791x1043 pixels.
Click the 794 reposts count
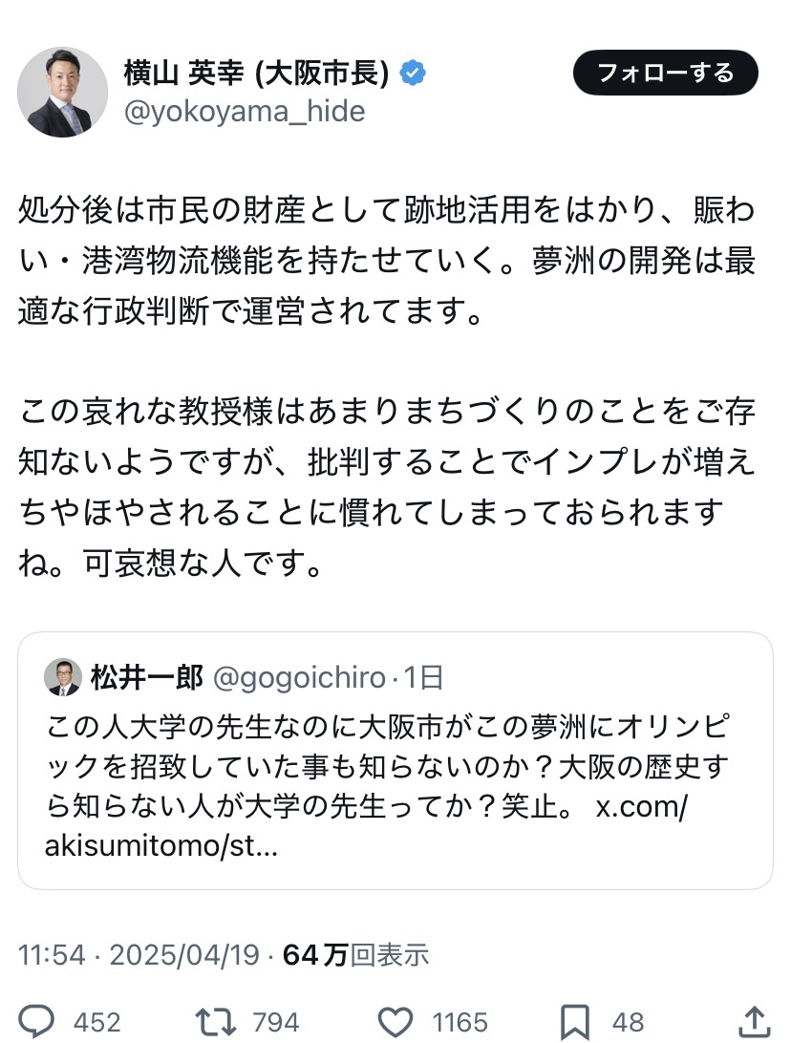(x=276, y=1023)
